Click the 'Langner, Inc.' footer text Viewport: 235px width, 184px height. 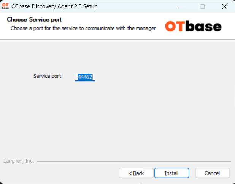[x=19, y=161]
